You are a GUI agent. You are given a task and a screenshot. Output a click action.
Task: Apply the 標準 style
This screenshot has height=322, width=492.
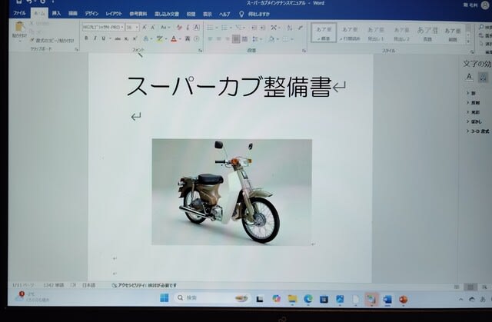coord(324,32)
